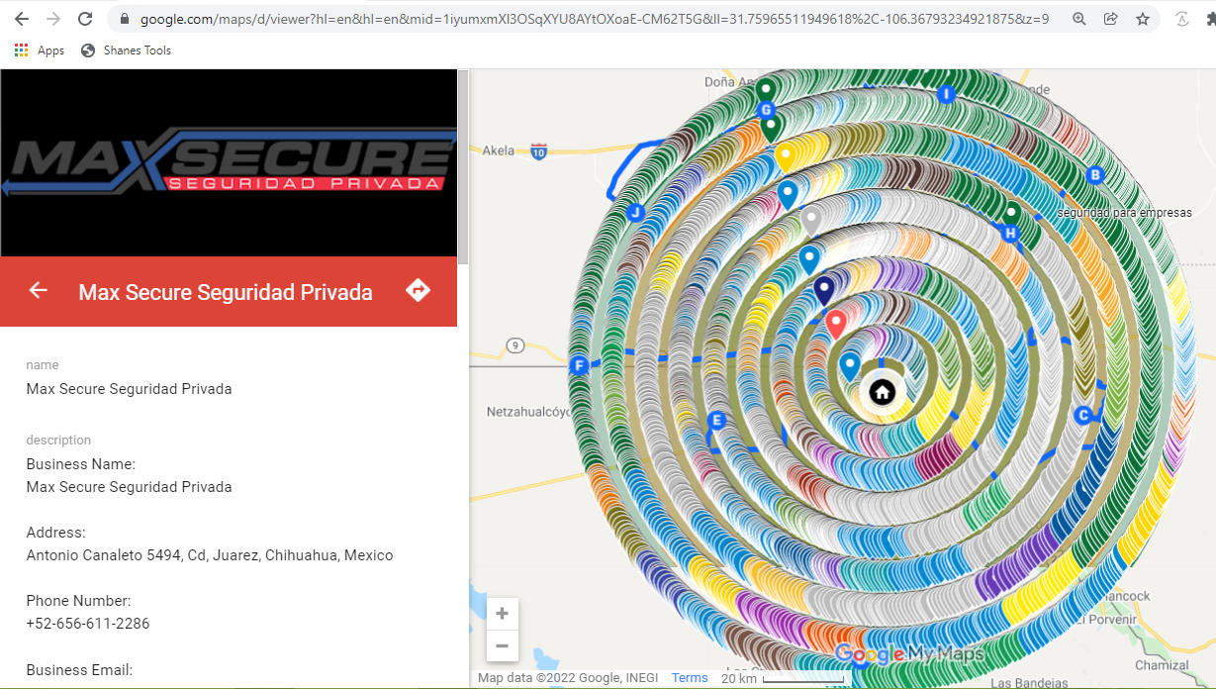This screenshot has height=689, width=1216.
Task: Click the back arrow in red header
Action: (x=39, y=290)
